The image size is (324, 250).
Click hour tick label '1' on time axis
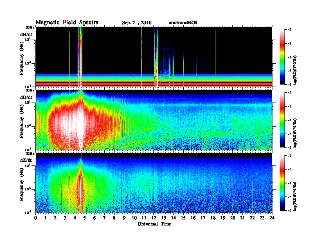[x=45, y=218]
